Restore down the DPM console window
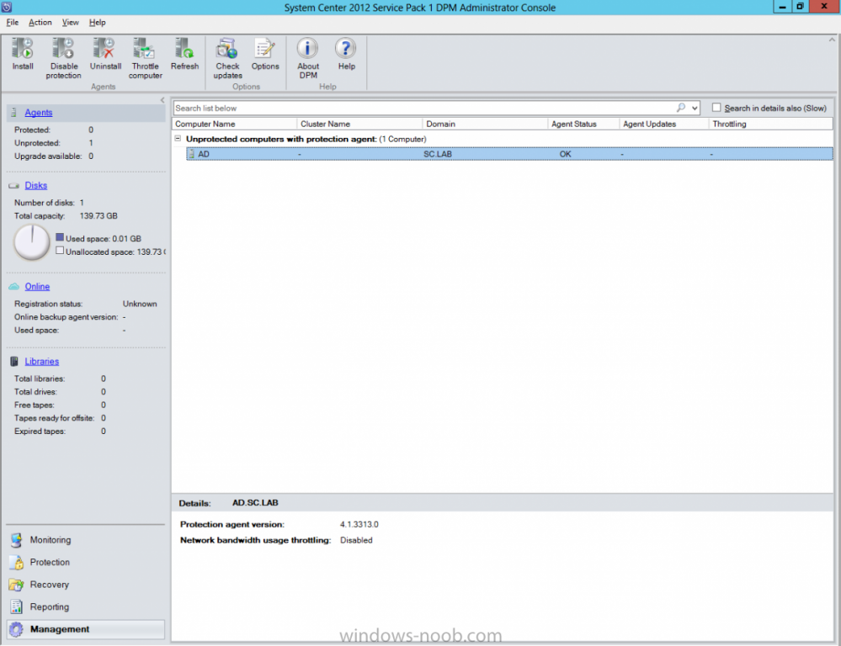 click(800, 7)
